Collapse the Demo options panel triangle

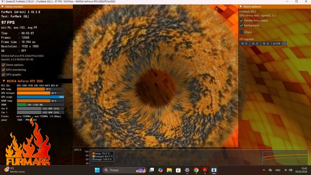[241, 7]
